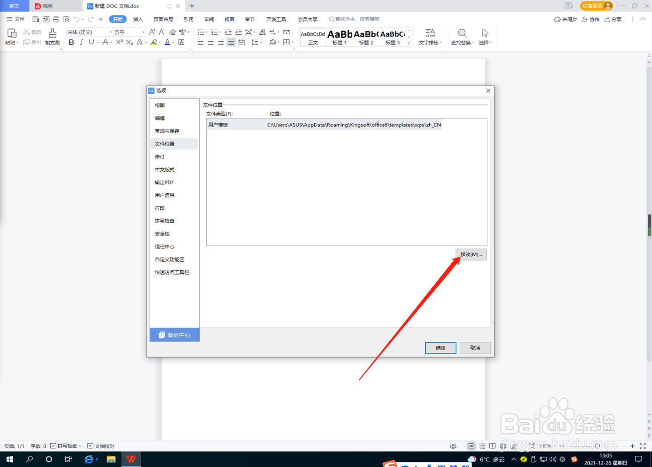
Task: Center align text
Action: (211, 42)
